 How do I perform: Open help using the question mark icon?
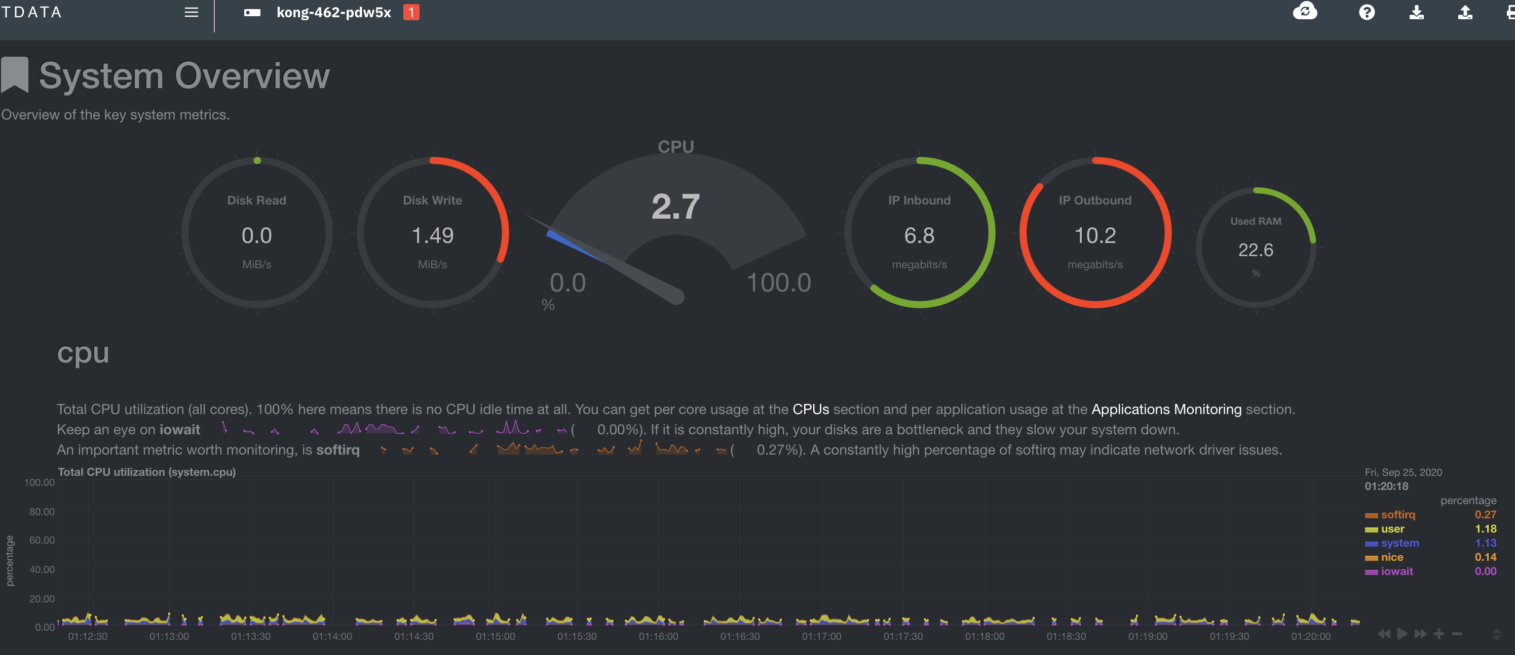(1368, 12)
